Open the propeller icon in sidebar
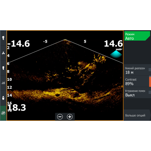Screen dimensions: 151x151 pos(3,53)
